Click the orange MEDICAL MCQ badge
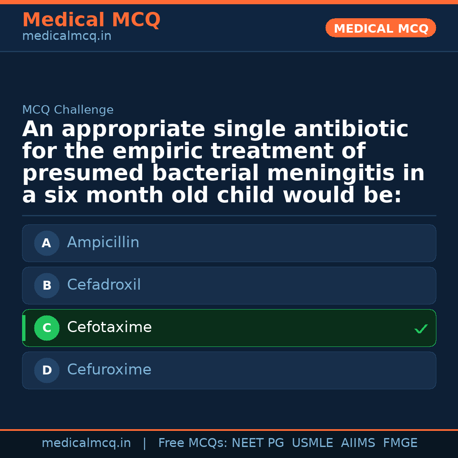 (x=380, y=28)
